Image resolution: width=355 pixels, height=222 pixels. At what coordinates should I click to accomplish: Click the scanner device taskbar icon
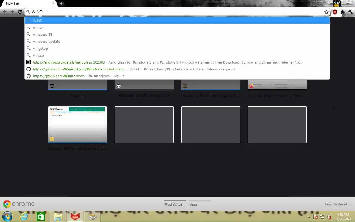click(92, 216)
